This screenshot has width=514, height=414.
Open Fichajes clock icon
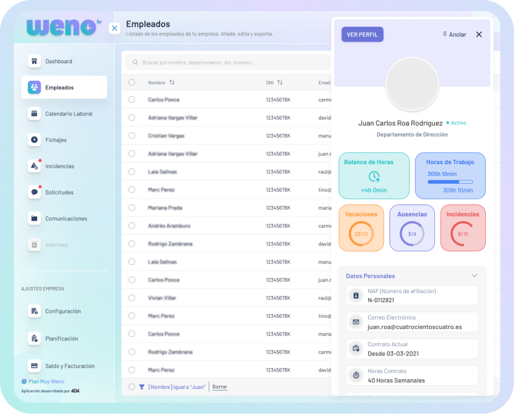coord(34,140)
